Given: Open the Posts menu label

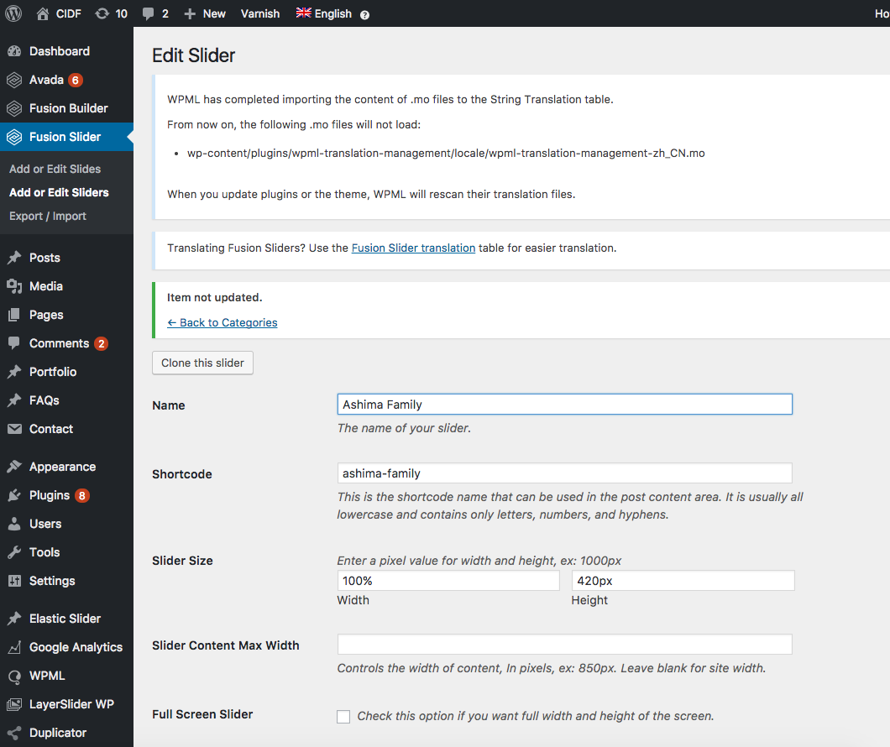Looking at the screenshot, I should (x=44, y=258).
